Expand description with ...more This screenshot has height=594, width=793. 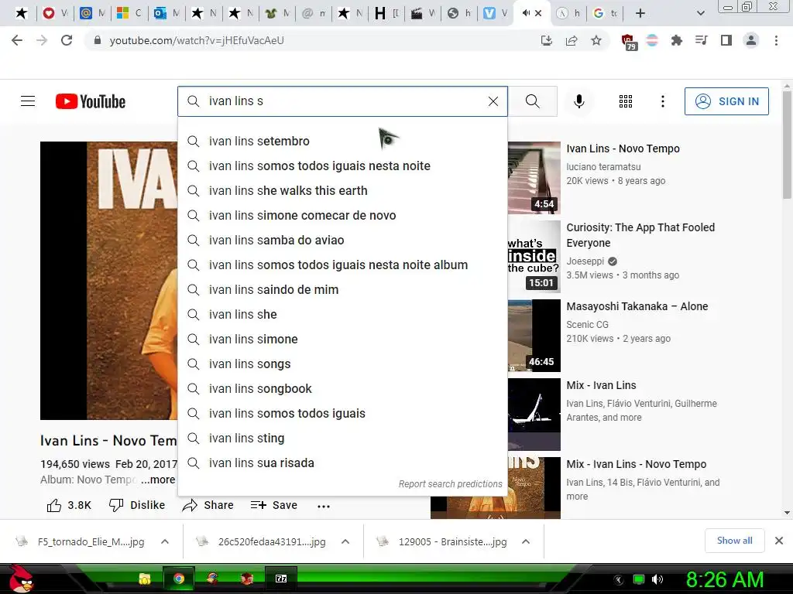click(158, 480)
